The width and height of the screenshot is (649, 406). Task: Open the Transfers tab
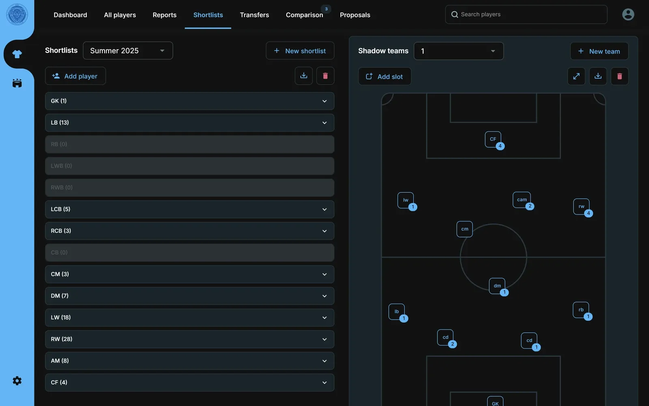[254, 15]
